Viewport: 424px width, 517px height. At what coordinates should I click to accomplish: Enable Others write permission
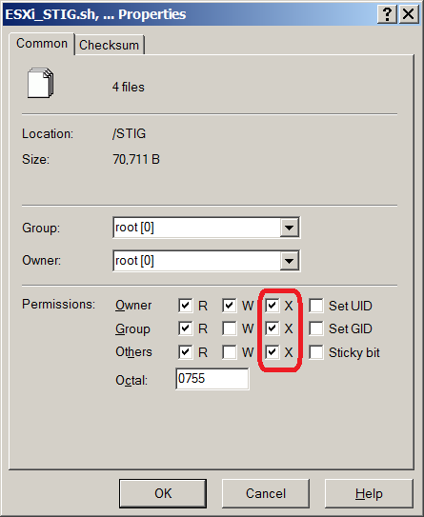[x=229, y=352]
